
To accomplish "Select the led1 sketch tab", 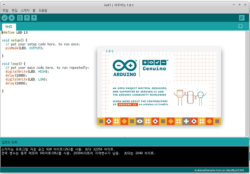I will (x=9, y=26).
